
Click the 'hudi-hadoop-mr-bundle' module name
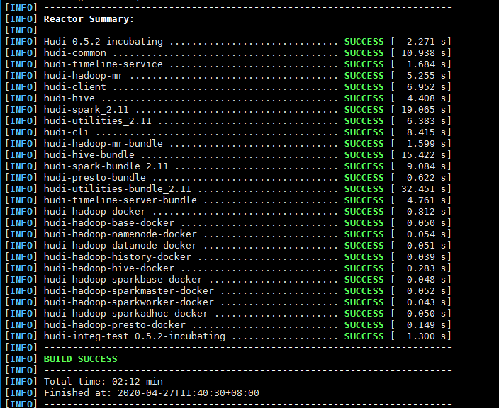[103, 144]
